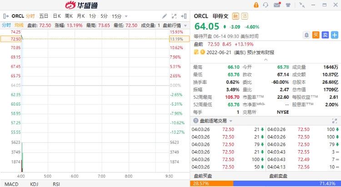Image resolution: width=341 pixels, height=187 pixels.
Task: Select the MACD indicator
Action: coord(11,183)
